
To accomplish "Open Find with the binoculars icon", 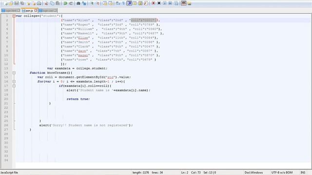I will [x=78, y=3].
